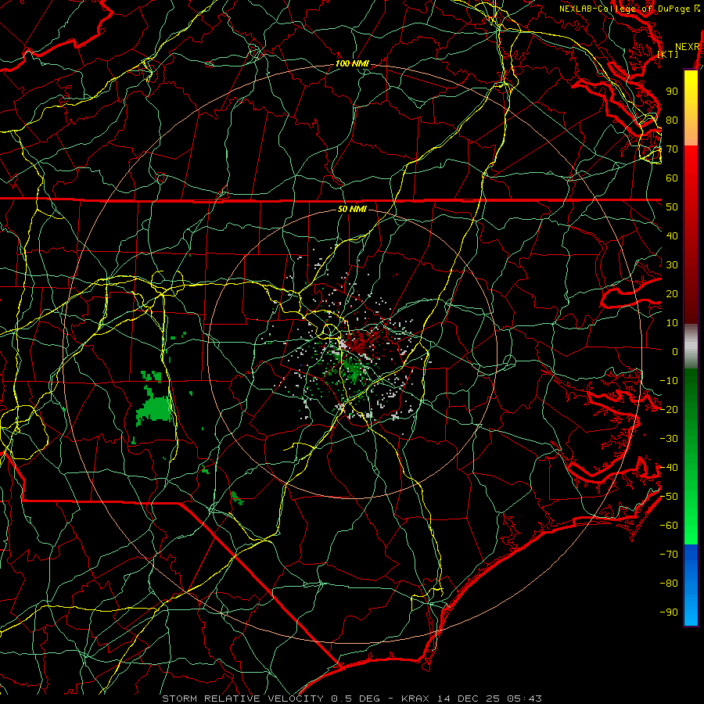Click the 70 value on velocity scale
Image resolution: width=704 pixels, height=704 pixels.
[x=672, y=149]
